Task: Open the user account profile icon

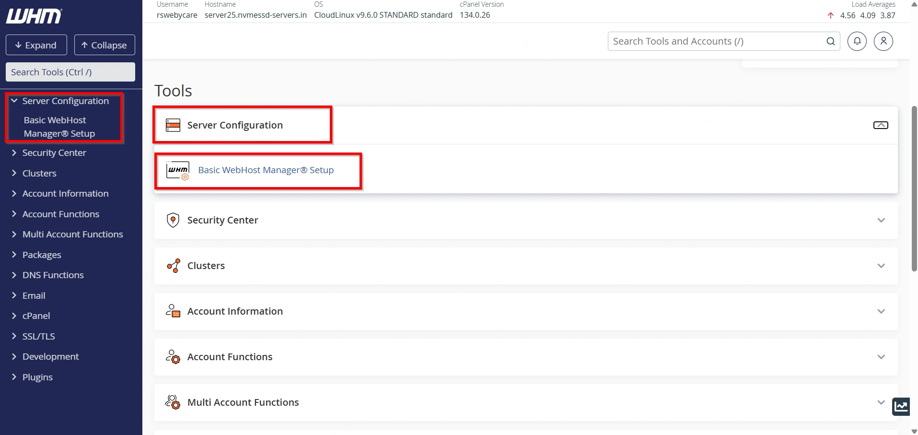Action: pos(883,41)
